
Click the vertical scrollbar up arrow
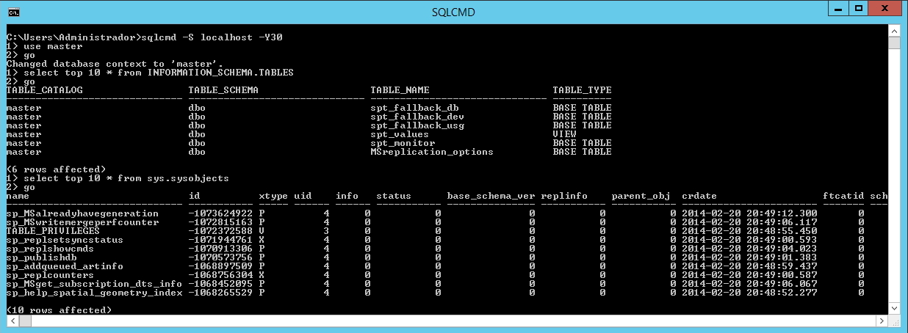pos(893,29)
